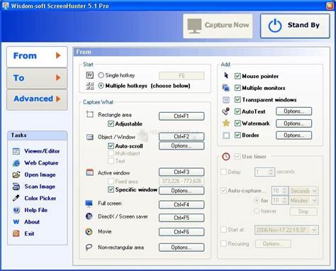Uncheck the Mouse pointer checkbox

(237, 76)
